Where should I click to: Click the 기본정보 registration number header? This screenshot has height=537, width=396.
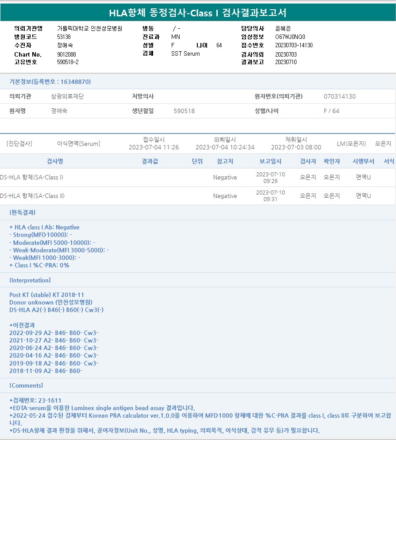pos(50,82)
